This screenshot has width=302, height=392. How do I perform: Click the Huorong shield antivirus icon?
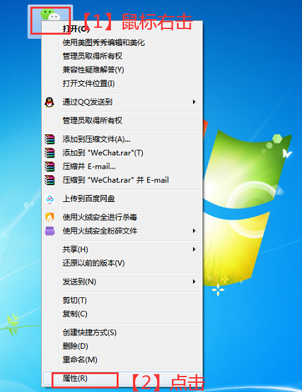click(50, 218)
